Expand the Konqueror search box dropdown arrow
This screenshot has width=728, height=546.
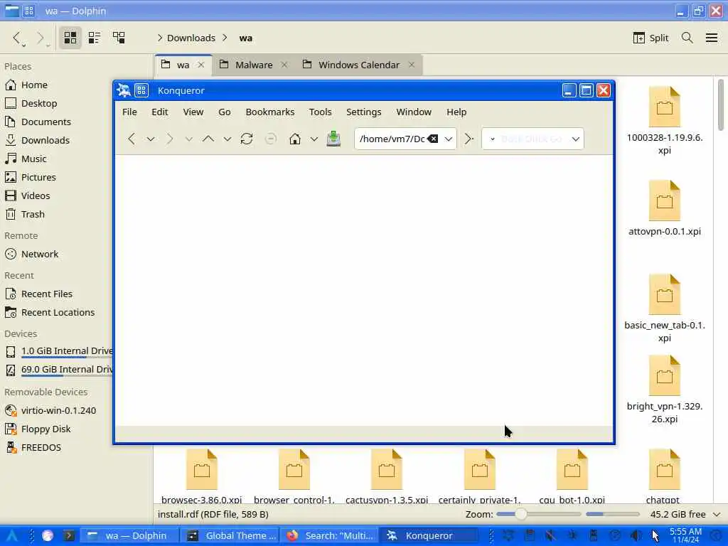[575, 139]
